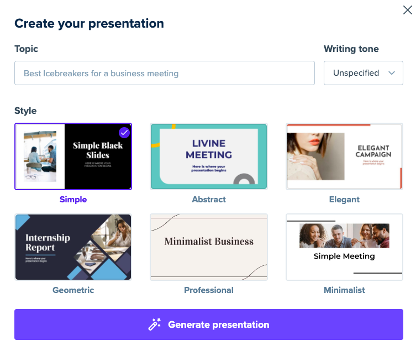Choose the Simple Meeting minimalist thumbnail

click(x=344, y=247)
